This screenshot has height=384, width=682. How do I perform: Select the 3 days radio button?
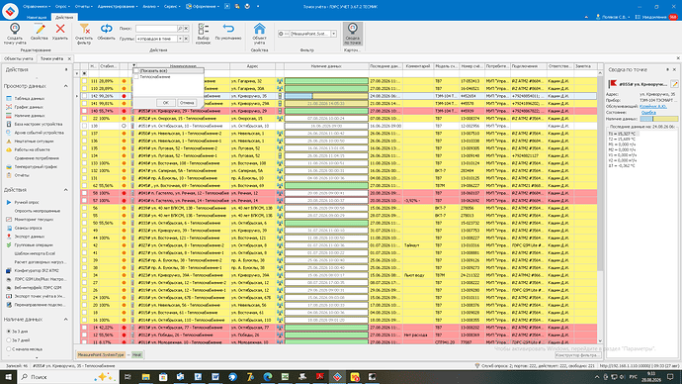tap(8, 332)
